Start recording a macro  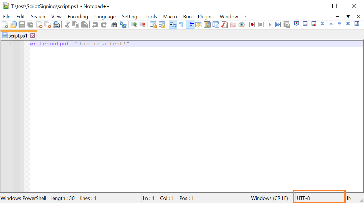point(252,24)
